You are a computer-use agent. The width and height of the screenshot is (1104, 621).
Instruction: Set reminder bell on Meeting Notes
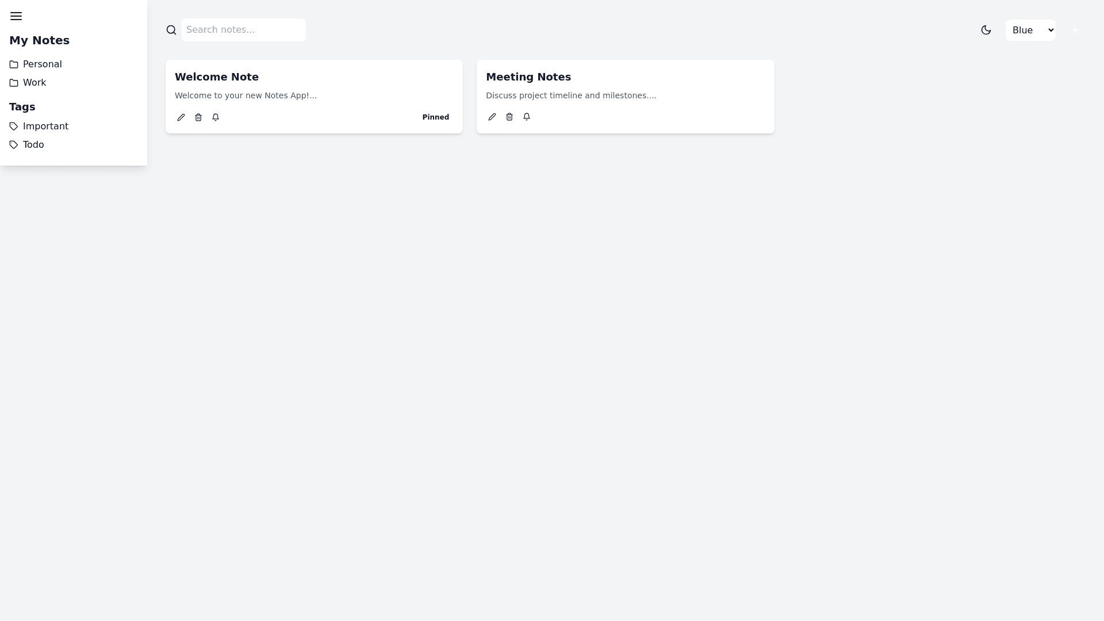(x=527, y=117)
